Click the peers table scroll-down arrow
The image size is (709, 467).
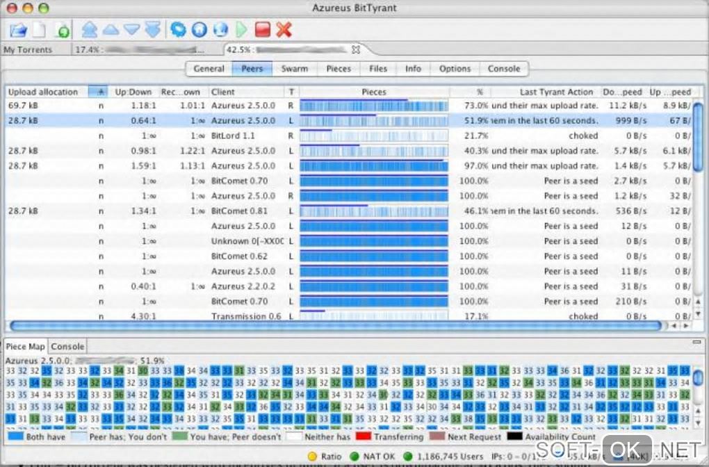[x=698, y=313]
